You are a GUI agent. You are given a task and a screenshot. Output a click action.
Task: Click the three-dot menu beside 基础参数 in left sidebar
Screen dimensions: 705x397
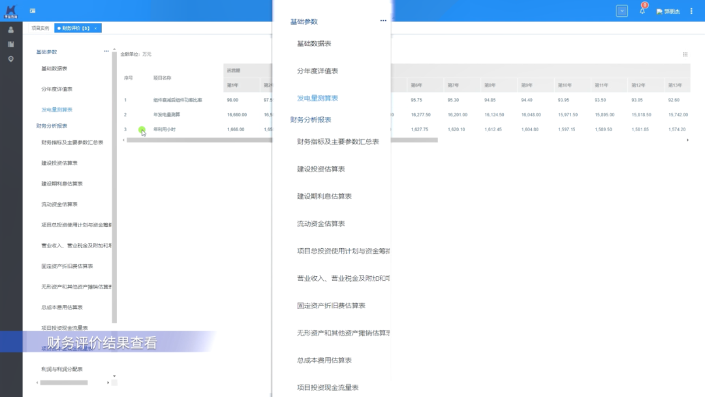tap(106, 51)
